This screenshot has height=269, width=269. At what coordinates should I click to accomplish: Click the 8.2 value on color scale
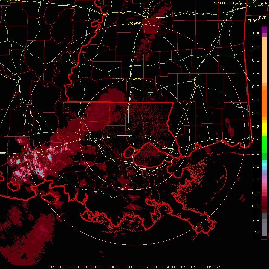tap(256, 60)
